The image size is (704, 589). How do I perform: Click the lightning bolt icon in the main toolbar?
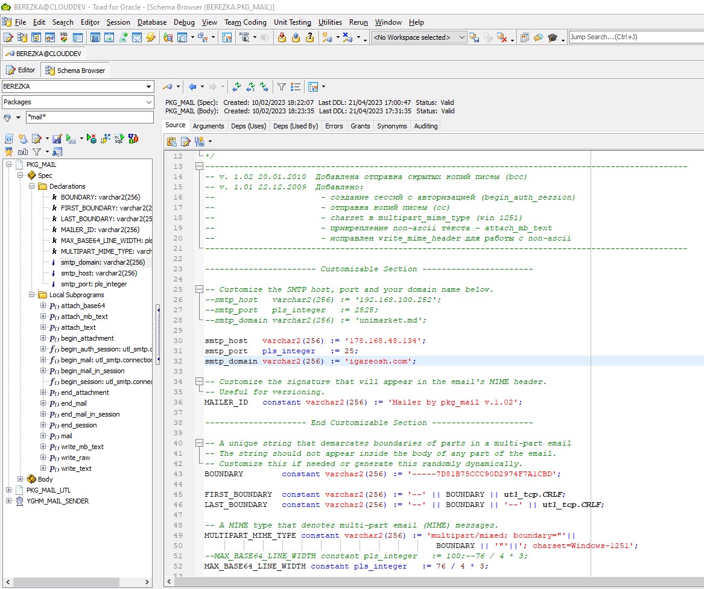[x=151, y=38]
